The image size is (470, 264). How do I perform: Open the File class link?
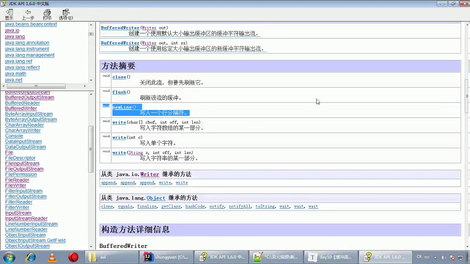pos(9,153)
